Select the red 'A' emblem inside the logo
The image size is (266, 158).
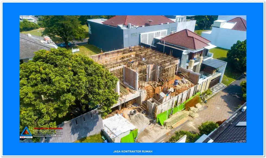(26, 132)
